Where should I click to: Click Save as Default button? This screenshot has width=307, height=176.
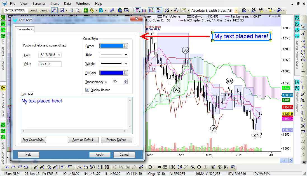click(x=83, y=140)
